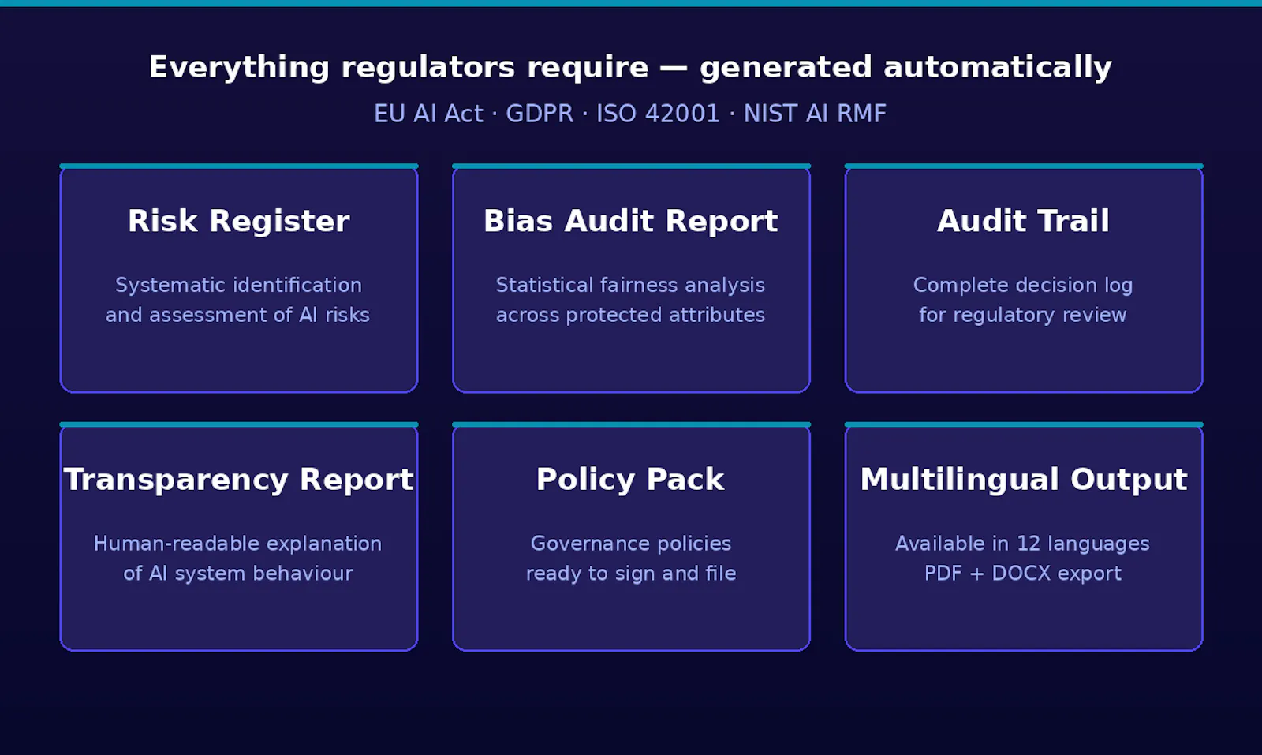Screen dimensions: 1262x755
Task: Click the heading "Everything regulators require — generated automatically"
Action: click(x=630, y=68)
